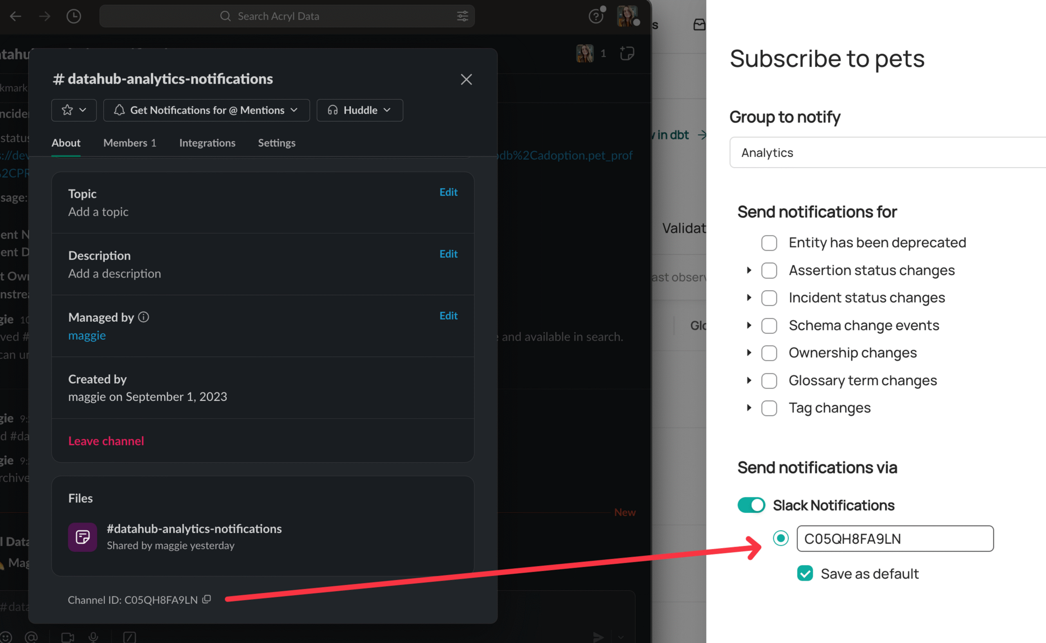Open the shared canvas file icon
1046x643 pixels.
click(x=83, y=537)
